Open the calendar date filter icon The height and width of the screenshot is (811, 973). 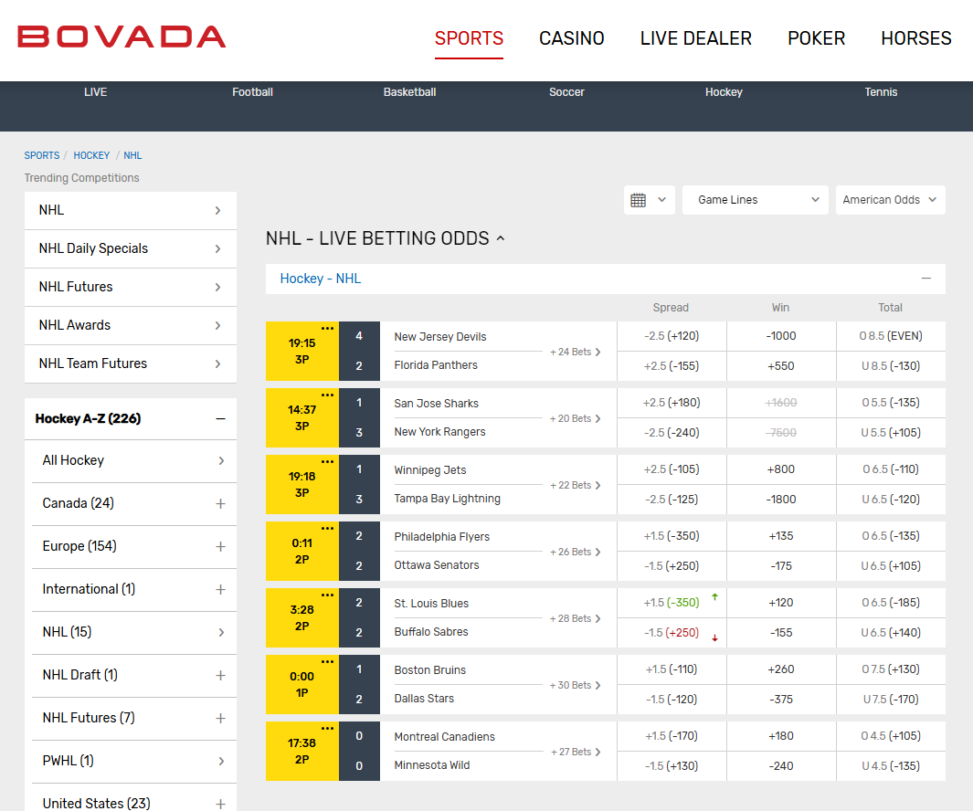pos(639,200)
